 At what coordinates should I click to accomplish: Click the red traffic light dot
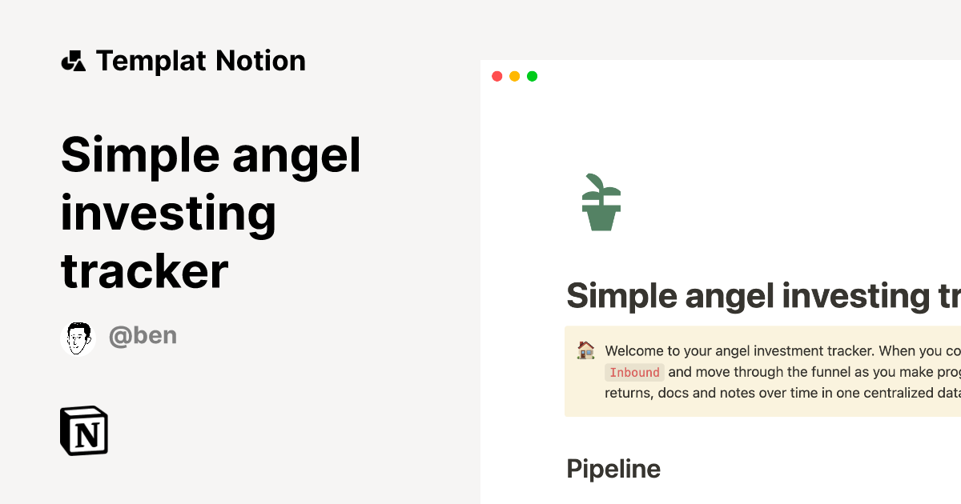[497, 76]
